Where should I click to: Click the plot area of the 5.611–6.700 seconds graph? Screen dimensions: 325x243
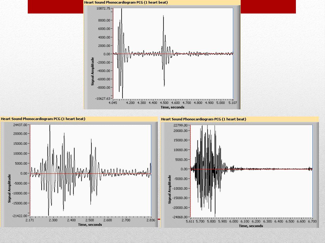(x=252, y=171)
